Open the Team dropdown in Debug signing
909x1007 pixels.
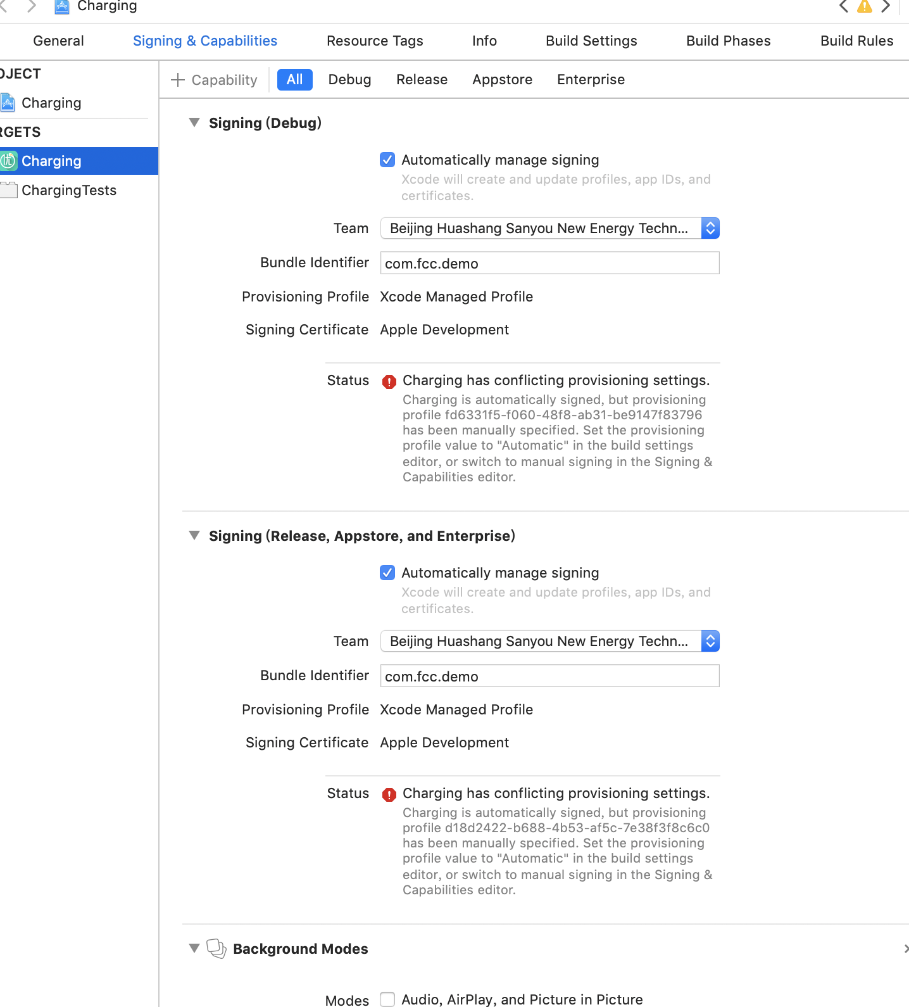pos(549,228)
